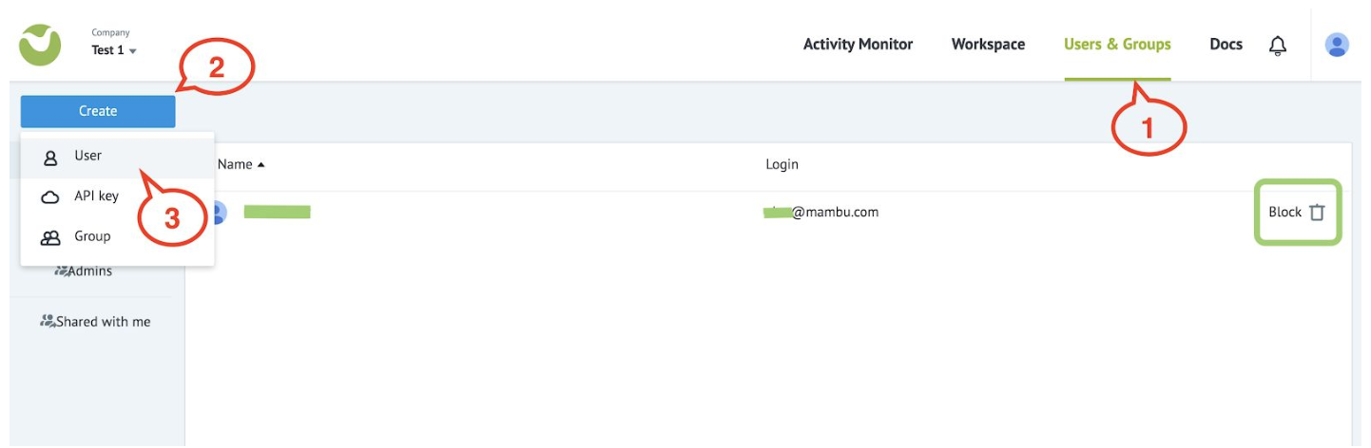Open the notifications bell

[x=1278, y=45]
